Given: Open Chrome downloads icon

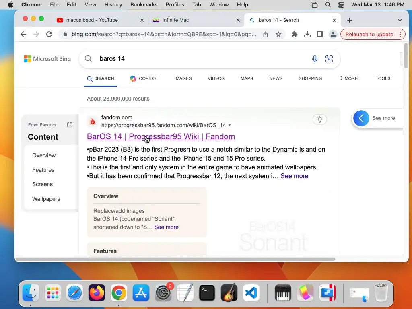Looking at the screenshot, I should [x=307, y=35].
